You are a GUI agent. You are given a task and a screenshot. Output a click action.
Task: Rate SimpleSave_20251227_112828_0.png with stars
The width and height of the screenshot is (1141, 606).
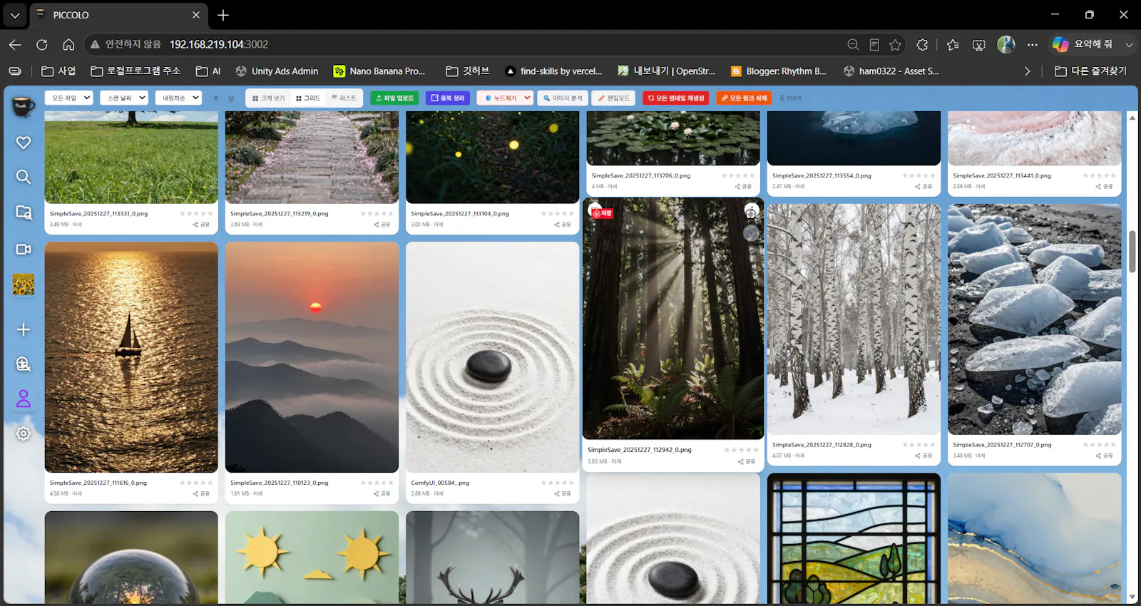(x=919, y=445)
